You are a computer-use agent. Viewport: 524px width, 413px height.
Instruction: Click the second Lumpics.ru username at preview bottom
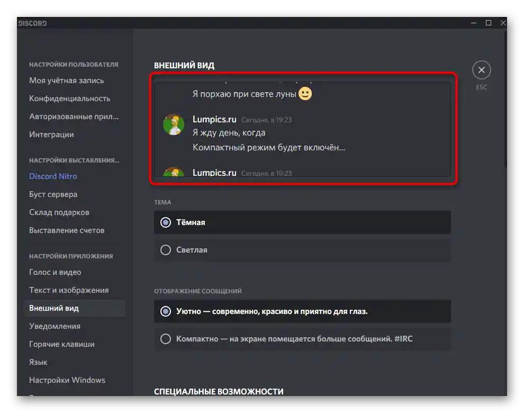(214, 173)
